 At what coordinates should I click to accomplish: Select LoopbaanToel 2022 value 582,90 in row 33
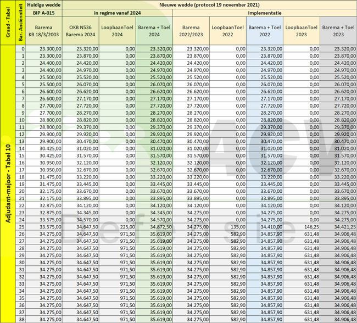pos(228,284)
